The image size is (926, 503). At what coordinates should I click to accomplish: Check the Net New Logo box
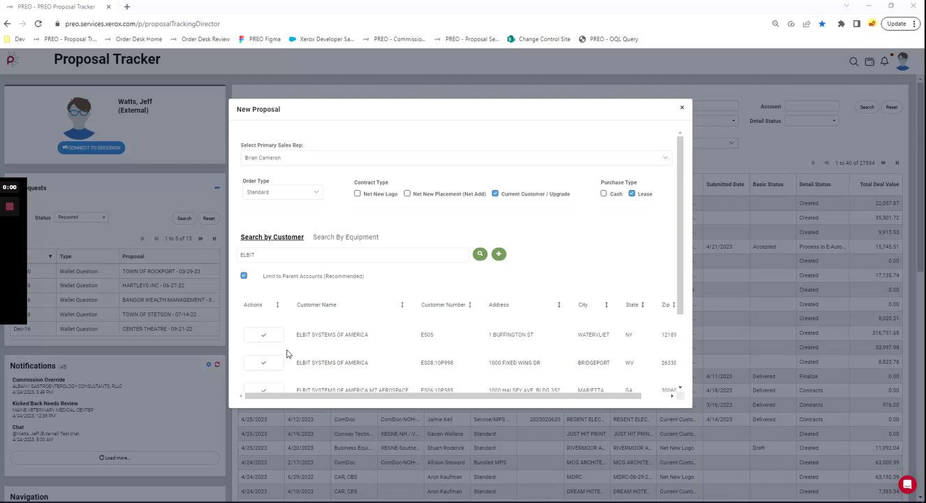click(358, 194)
